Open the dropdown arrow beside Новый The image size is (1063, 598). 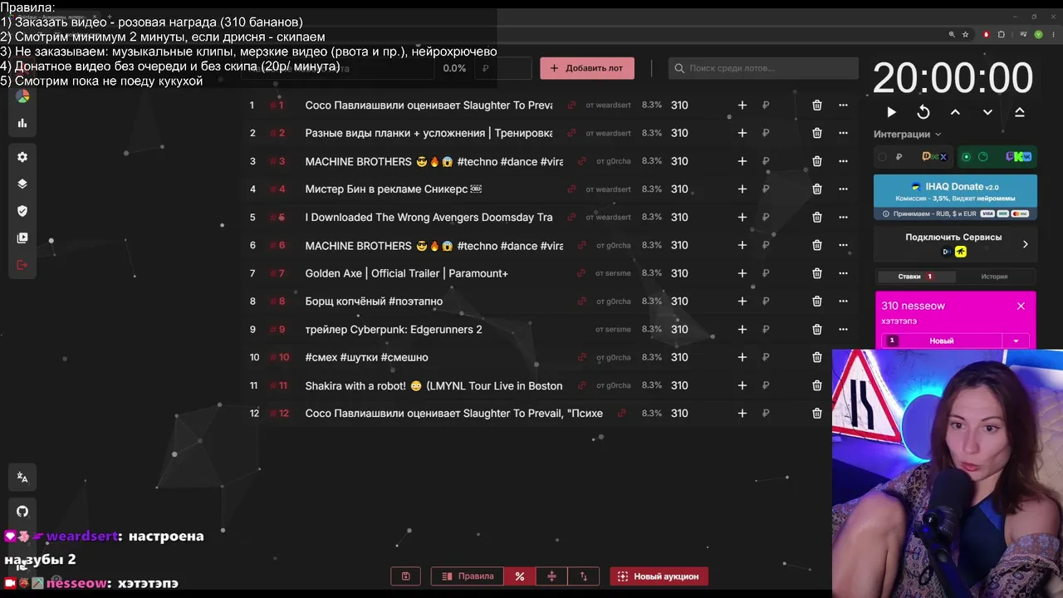[1016, 341]
